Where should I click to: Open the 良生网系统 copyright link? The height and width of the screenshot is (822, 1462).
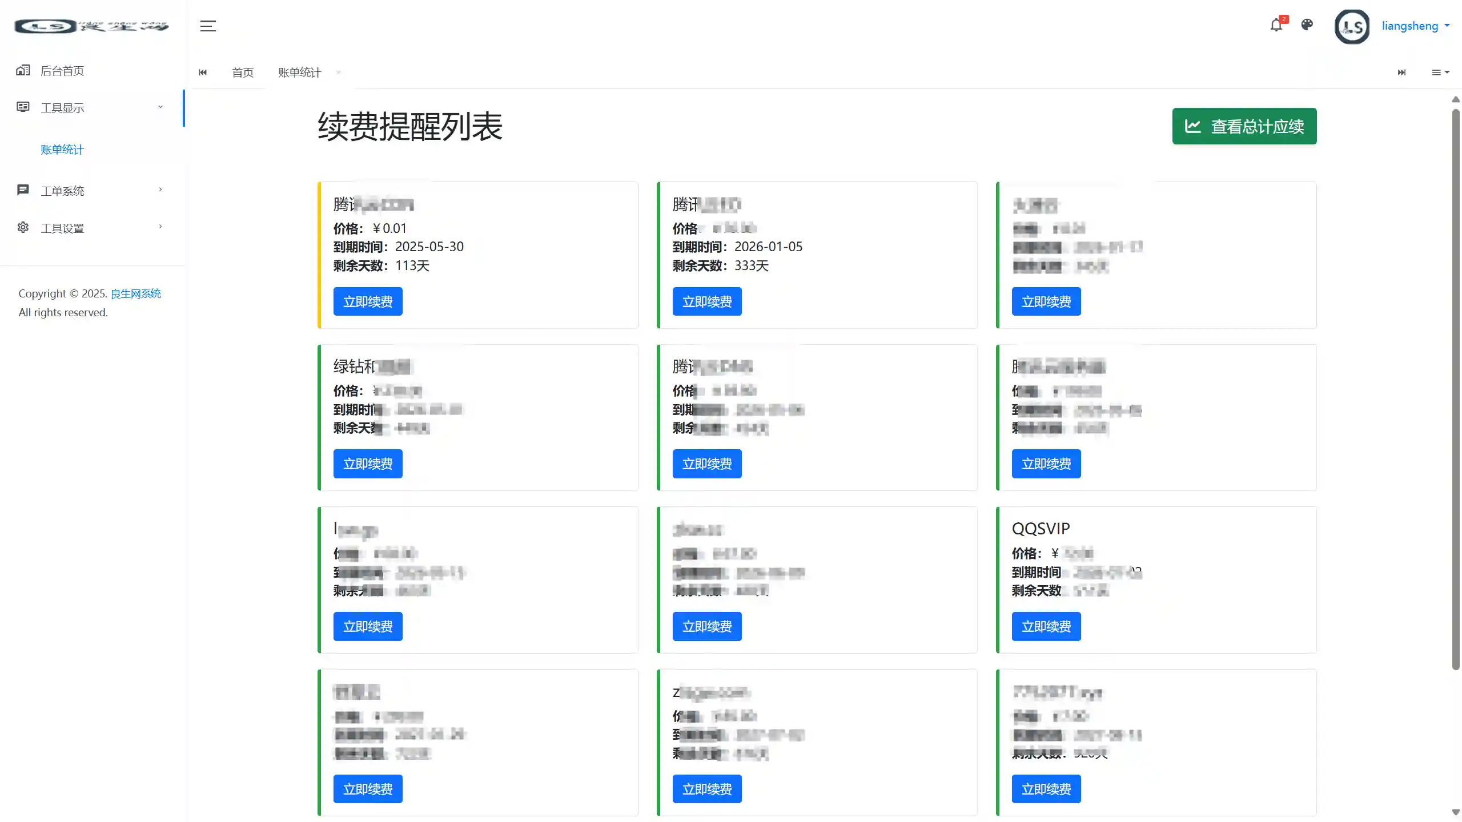click(135, 293)
